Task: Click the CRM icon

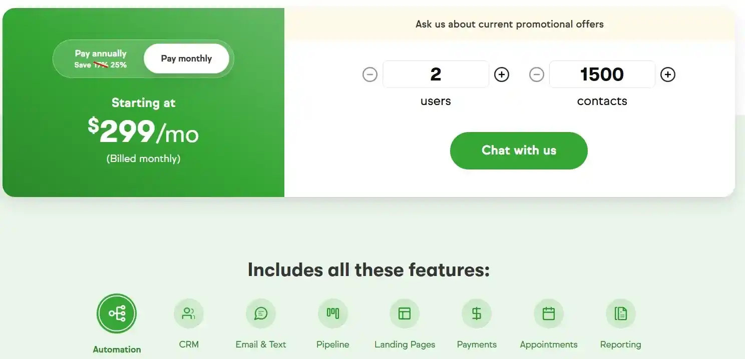Action: coord(189,313)
